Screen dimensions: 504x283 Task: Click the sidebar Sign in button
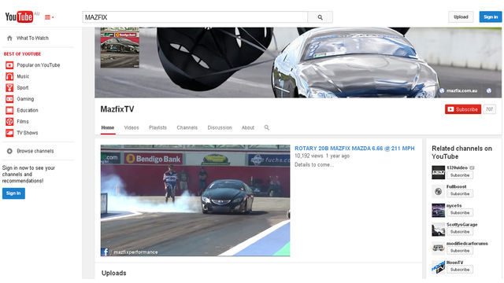pyautogui.click(x=13, y=193)
